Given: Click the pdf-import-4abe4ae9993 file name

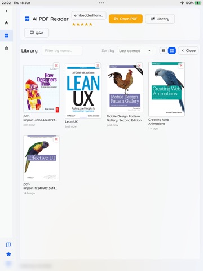Looking at the screenshot, I should pyautogui.click(x=40, y=118).
